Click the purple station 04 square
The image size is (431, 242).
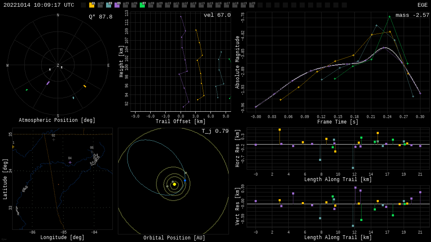coord(117,5)
